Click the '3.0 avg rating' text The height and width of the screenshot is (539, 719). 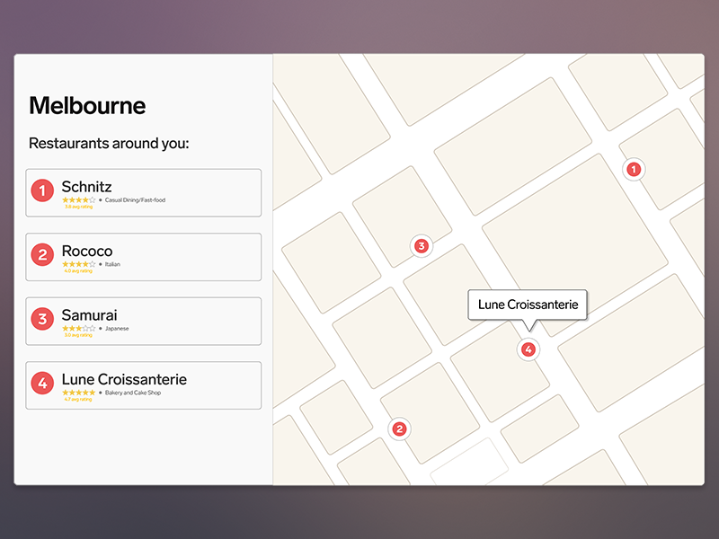78,335
